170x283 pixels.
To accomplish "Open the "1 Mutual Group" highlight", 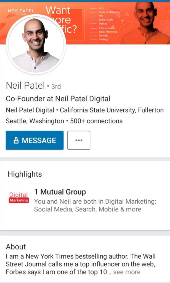I will (60, 192).
